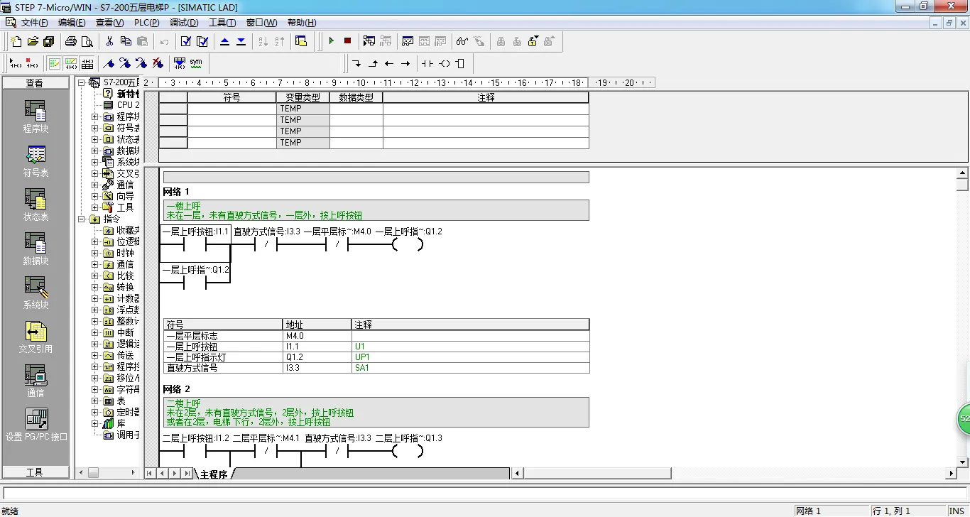Image resolution: width=970 pixels, height=517 pixels.
Task: Insert a network with the toolbar icon
Action: [15, 63]
